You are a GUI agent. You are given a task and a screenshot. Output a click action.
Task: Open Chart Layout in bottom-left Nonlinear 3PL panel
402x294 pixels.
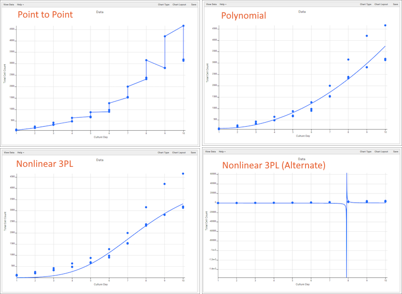[179, 152]
